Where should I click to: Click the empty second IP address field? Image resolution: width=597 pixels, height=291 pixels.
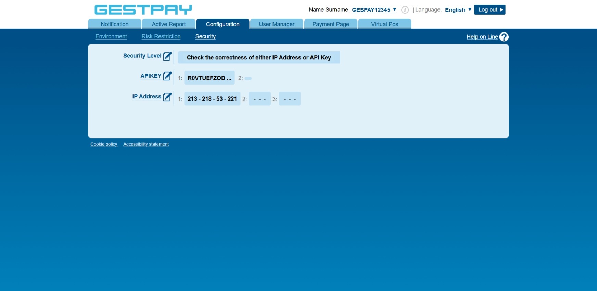(260, 99)
